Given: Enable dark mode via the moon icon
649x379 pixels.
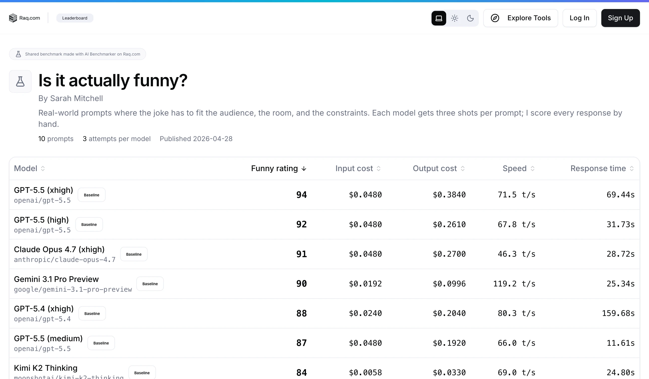Looking at the screenshot, I should click(470, 18).
